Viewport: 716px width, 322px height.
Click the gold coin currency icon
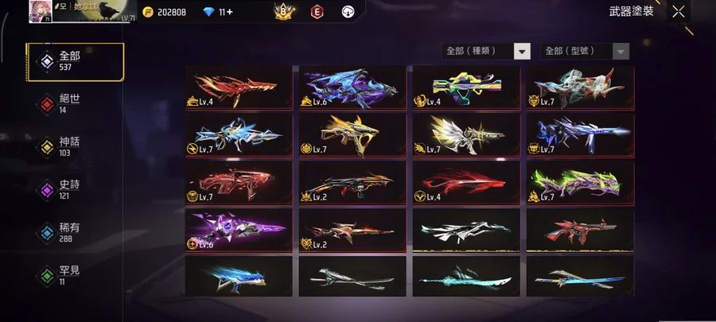point(147,12)
